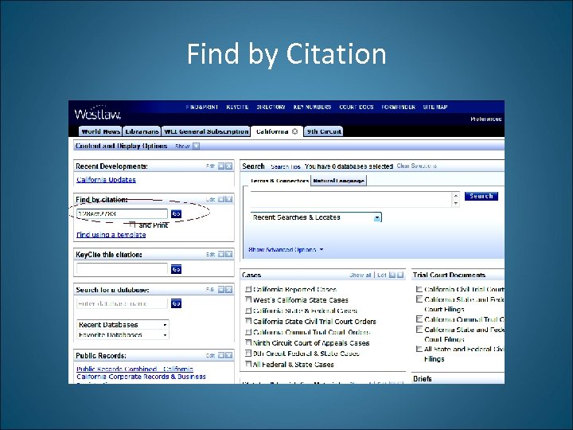Close the Find by citation panel
This screenshot has height=430, width=573.
point(228,199)
